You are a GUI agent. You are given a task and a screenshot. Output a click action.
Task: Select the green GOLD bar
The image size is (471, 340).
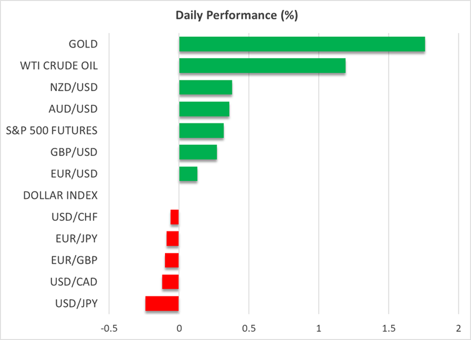(x=302, y=44)
